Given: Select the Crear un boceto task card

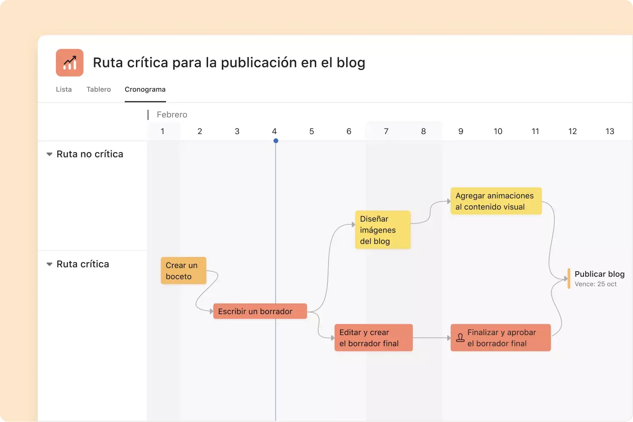Looking at the screenshot, I should tap(183, 271).
